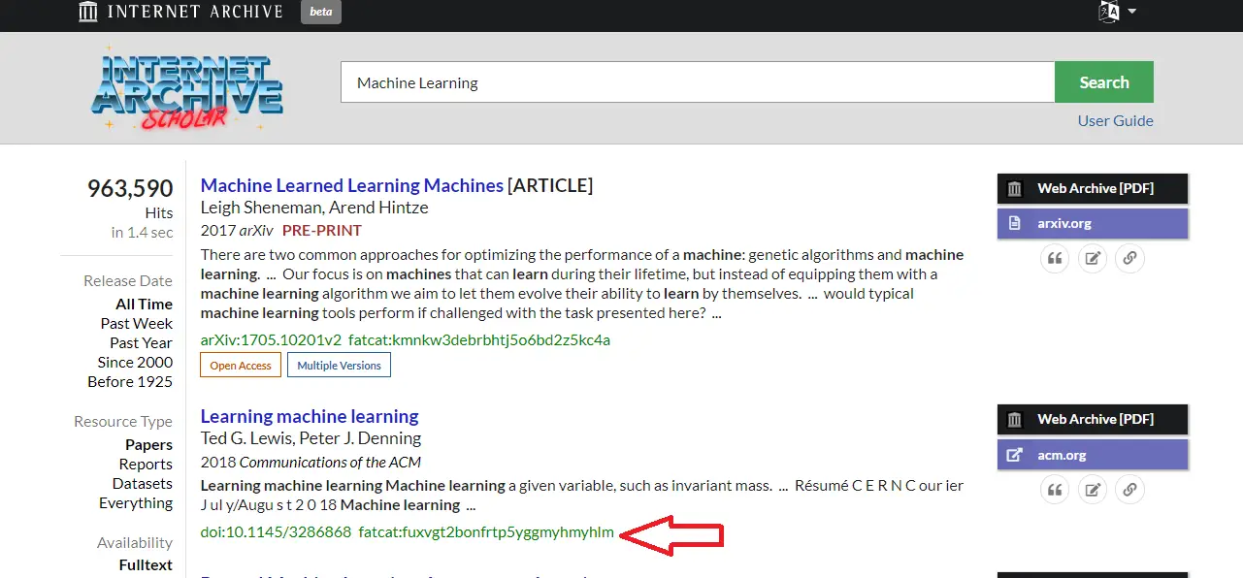Click cite quote icon for Learning machine learning
1243x578 pixels.
[1055, 490]
